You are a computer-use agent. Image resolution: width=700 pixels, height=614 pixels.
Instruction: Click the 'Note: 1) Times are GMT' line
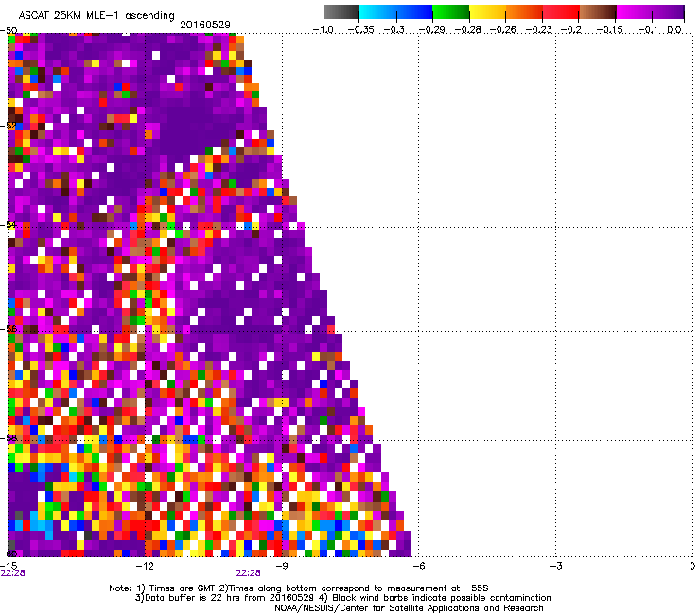pyautogui.click(x=299, y=588)
